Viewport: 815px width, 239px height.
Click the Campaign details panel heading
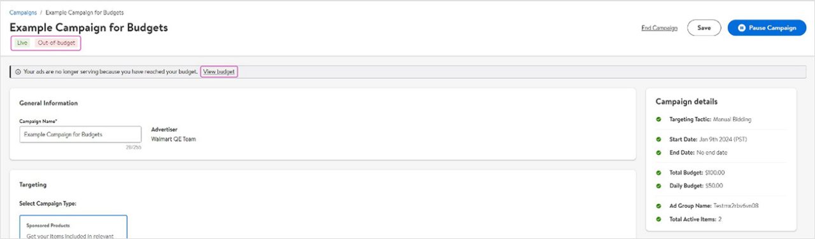pyautogui.click(x=686, y=102)
